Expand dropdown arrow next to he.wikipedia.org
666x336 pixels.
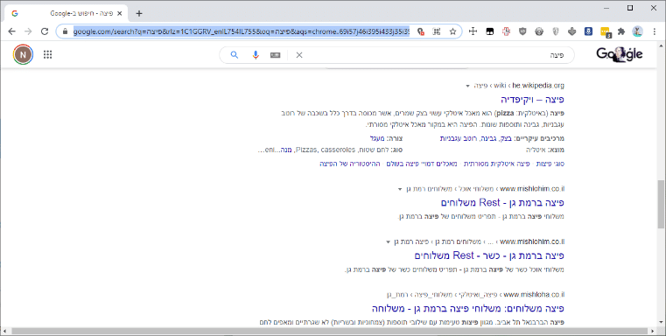tap(467, 86)
